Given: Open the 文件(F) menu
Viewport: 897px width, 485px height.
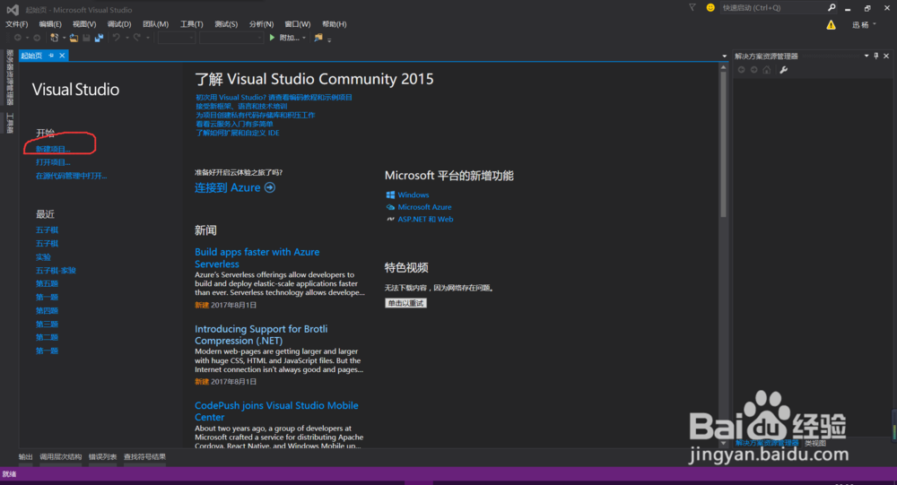Looking at the screenshot, I should (16, 24).
